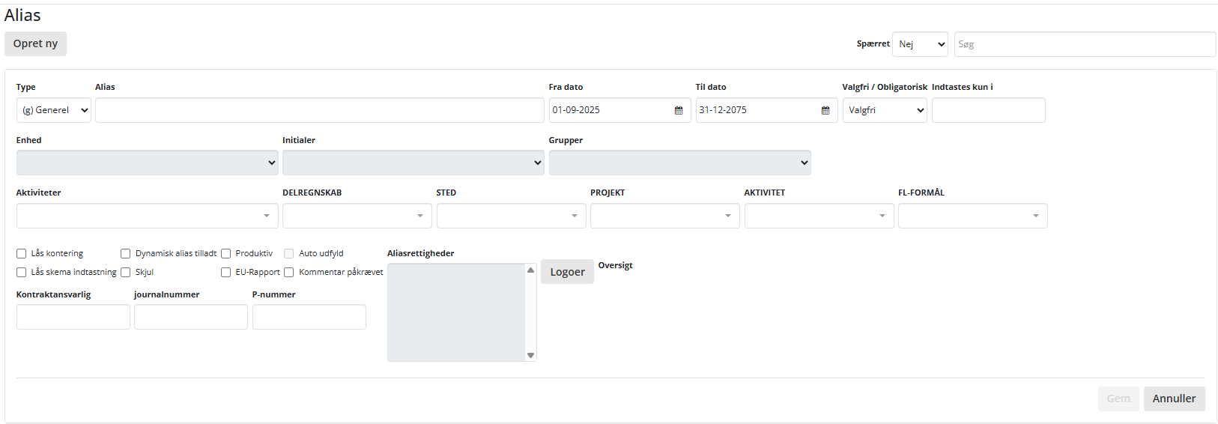This screenshot has width=1218, height=424.
Task: Click the Opret ny button
Action: click(35, 43)
